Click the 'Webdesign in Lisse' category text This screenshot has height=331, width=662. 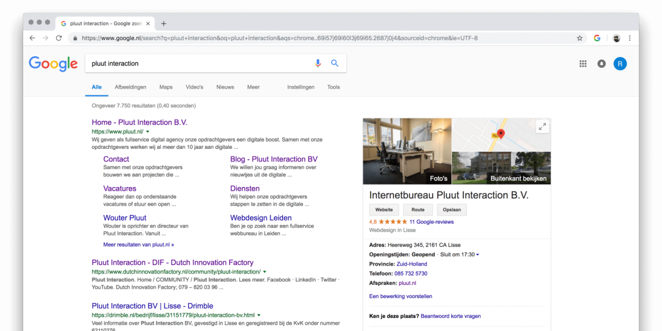point(392,230)
